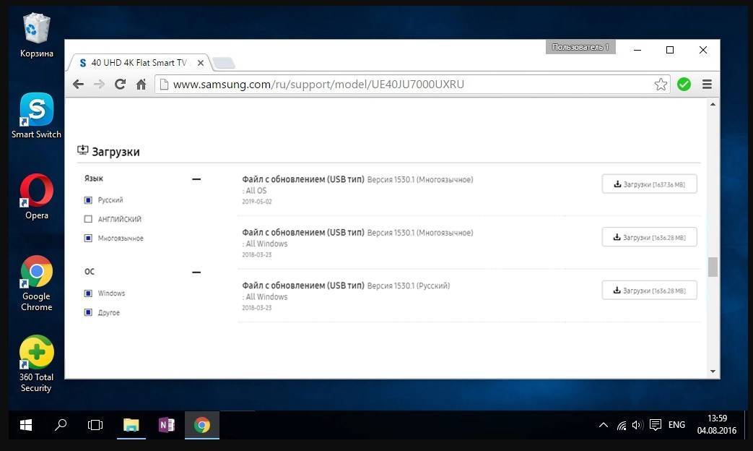Click the Загрузки monitor download icon
This screenshot has width=753, height=451.
point(82,150)
